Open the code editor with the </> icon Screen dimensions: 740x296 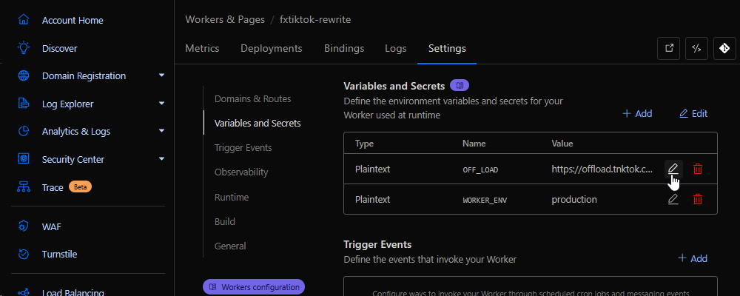click(x=696, y=49)
